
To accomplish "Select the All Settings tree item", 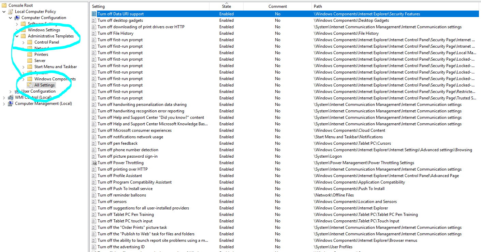I will [44, 85].
